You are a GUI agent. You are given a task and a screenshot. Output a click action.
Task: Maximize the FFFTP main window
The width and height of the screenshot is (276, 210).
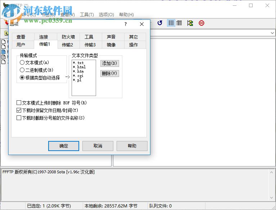[x=251, y=5]
